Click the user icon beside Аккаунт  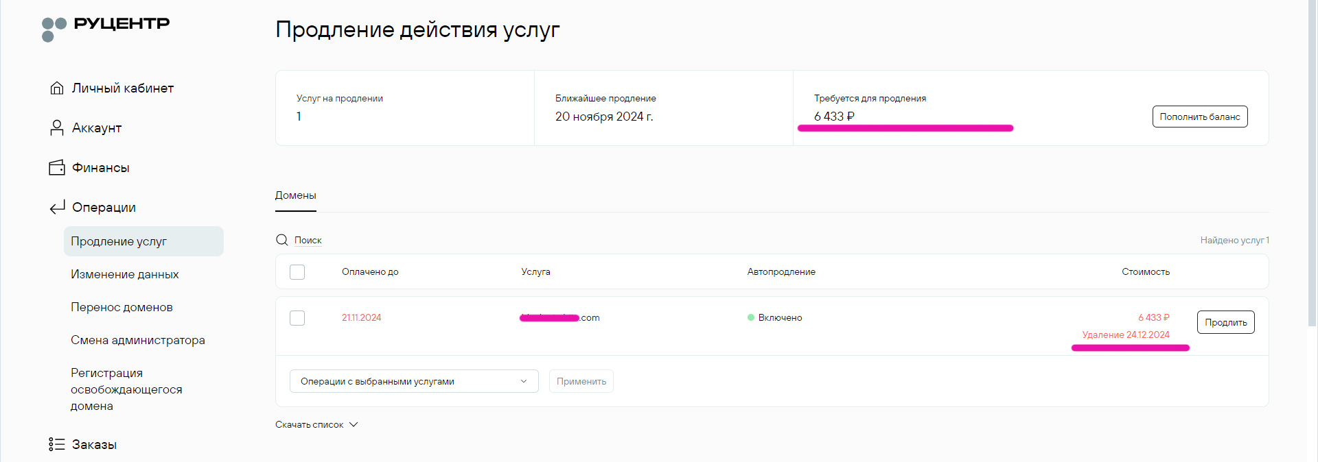coord(57,128)
